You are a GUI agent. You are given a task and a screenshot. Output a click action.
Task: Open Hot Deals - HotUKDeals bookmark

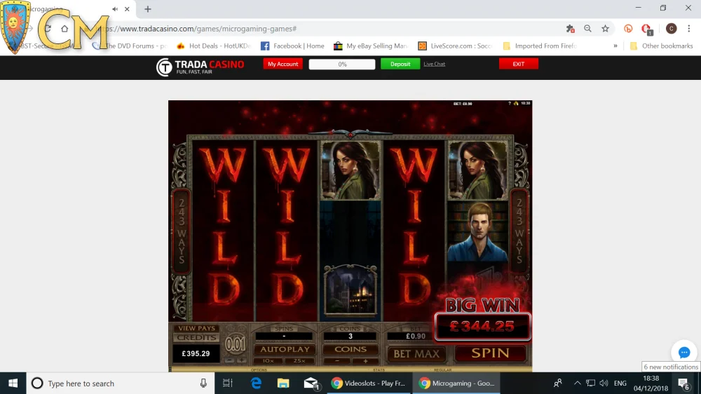coord(214,46)
